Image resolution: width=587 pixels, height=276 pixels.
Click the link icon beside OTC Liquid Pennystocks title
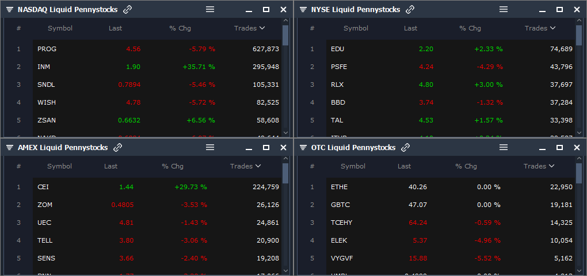point(406,148)
